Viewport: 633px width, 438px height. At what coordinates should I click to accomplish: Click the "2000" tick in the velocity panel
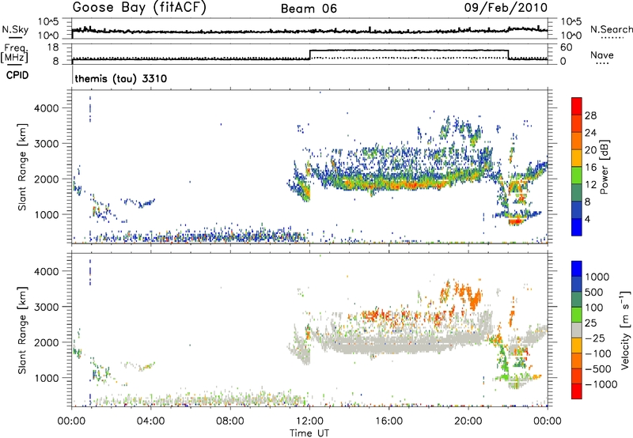click(x=47, y=342)
